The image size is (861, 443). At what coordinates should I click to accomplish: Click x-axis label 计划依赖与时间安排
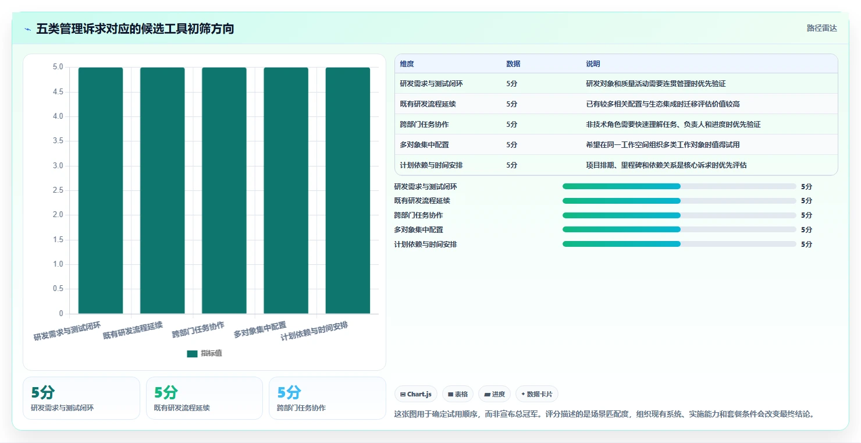314,331
